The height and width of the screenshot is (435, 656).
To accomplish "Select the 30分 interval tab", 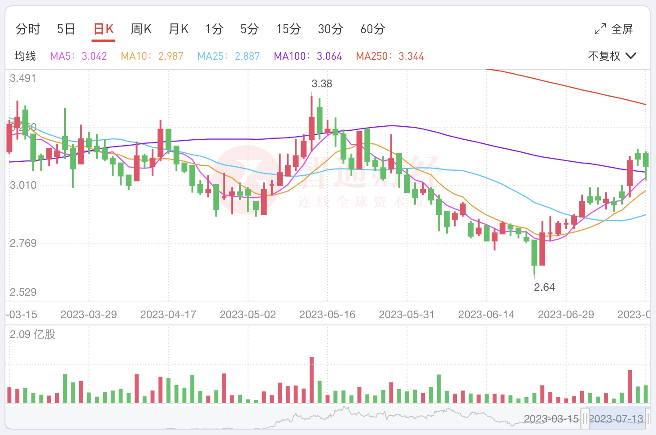I will pyautogui.click(x=331, y=29).
